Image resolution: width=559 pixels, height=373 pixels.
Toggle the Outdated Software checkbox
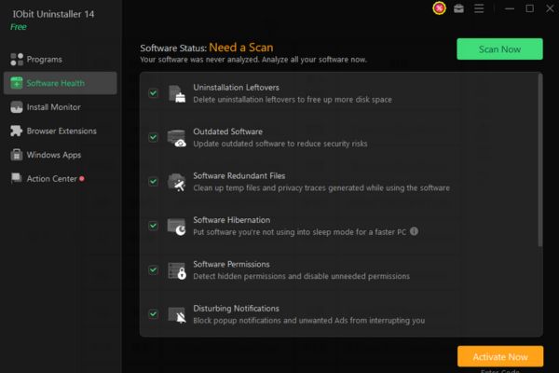pyautogui.click(x=153, y=137)
